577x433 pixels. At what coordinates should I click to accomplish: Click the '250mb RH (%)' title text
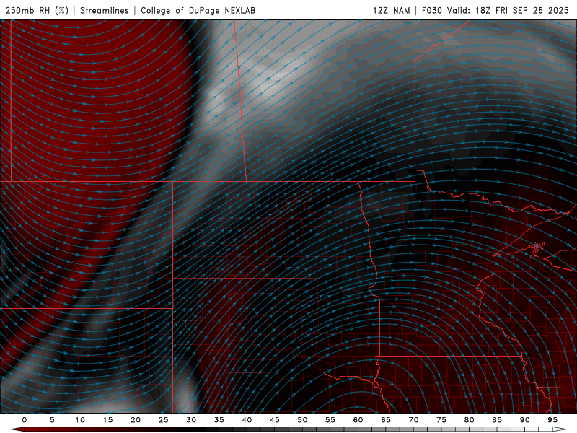pyautogui.click(x=37, y=10)
